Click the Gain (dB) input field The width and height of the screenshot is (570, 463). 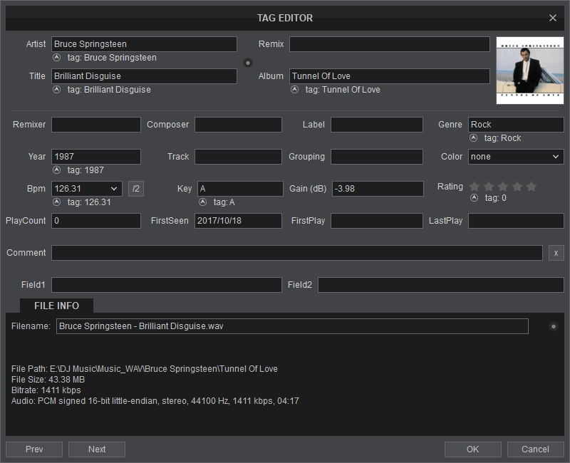tap(378, 189)
